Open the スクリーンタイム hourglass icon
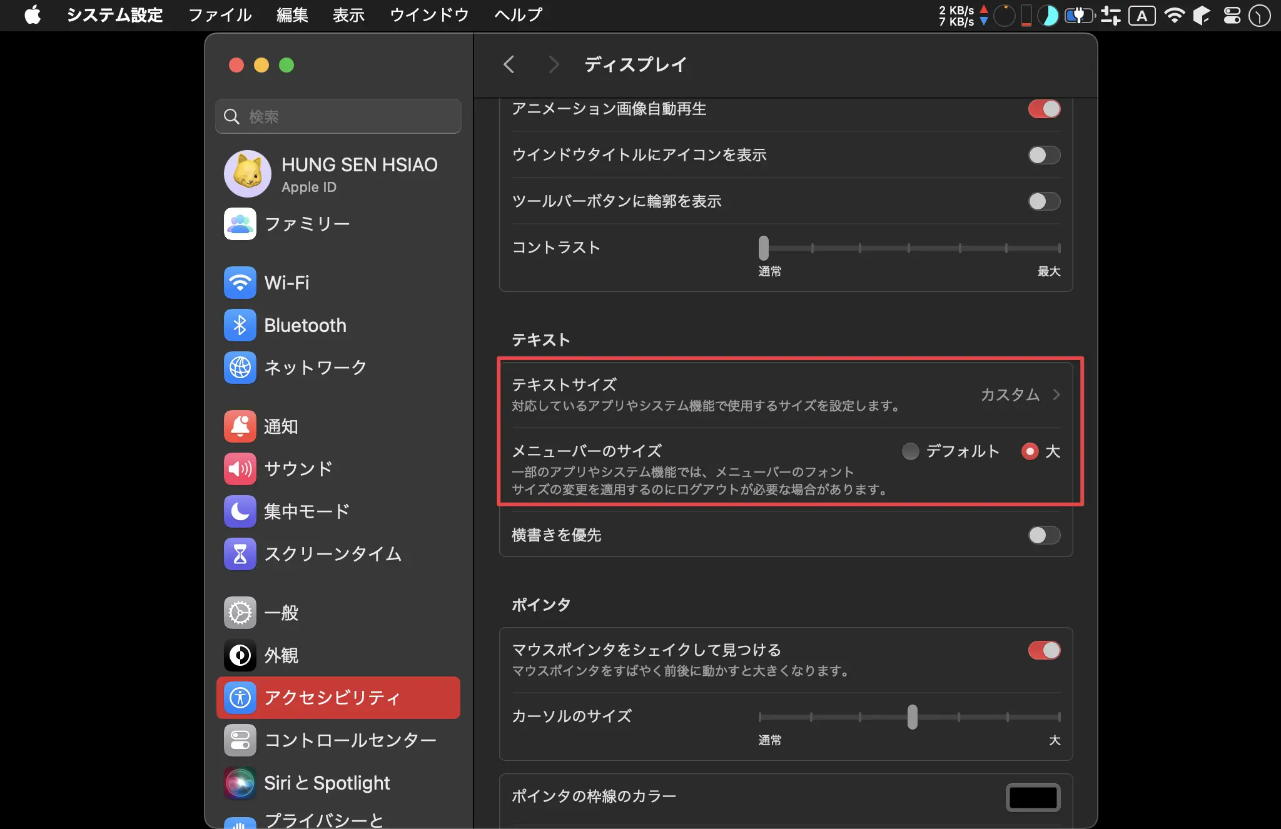This screenshot has height=829, width=1281. click(240, 554)
